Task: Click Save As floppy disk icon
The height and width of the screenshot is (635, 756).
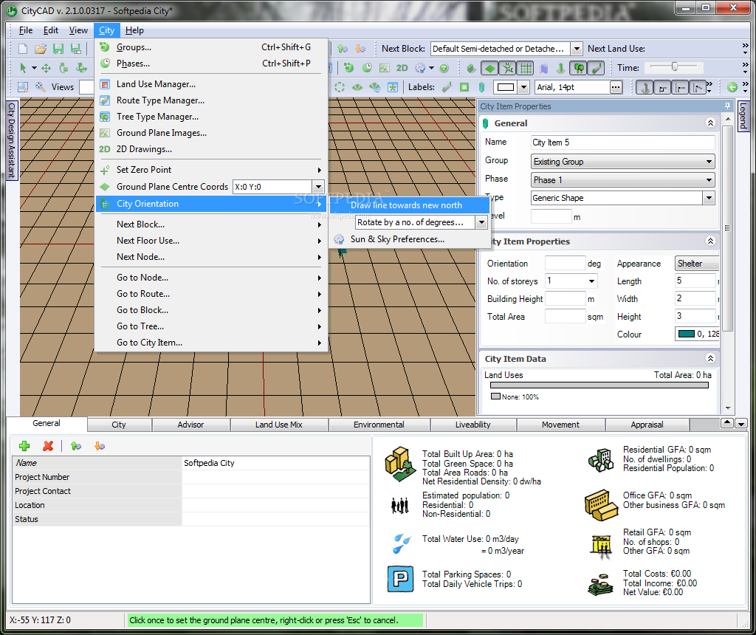Action: click(76, 49)
